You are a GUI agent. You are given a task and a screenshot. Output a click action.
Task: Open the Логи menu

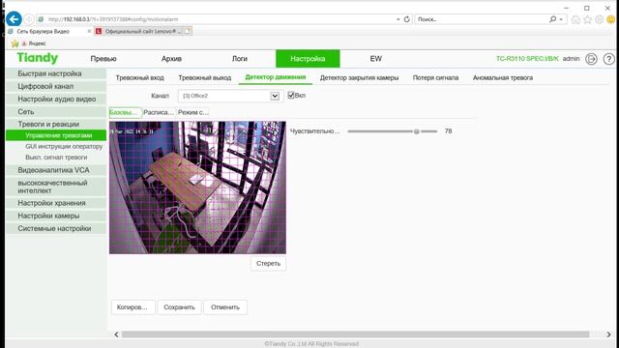tap(240, 59)
